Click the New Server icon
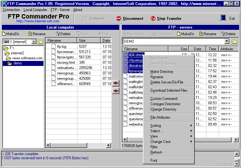The image size is (241, 168). pyautogui.click(x=125, y=34)
